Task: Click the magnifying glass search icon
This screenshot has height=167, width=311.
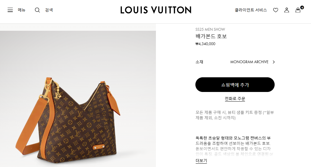Action: pos(37,10)
